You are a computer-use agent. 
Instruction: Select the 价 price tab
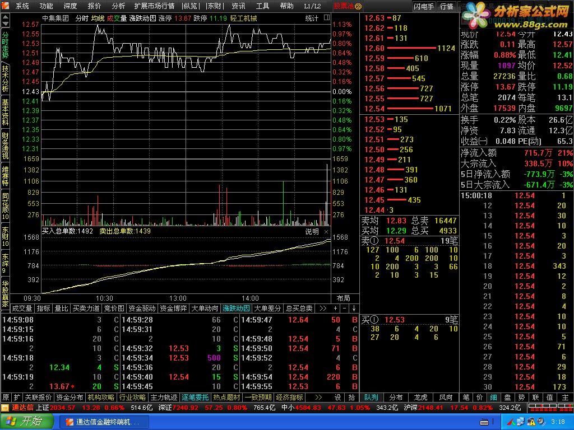point(480,398)
